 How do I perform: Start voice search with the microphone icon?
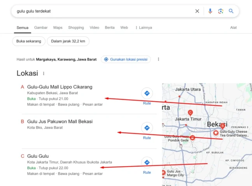pyautogui.click(x=210, y=11)
